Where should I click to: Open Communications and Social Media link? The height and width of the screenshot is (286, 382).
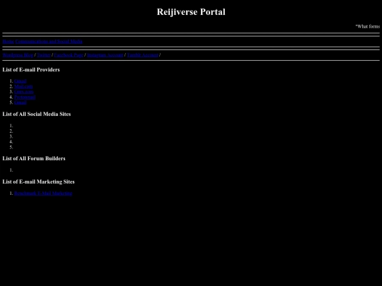[49, 42]
